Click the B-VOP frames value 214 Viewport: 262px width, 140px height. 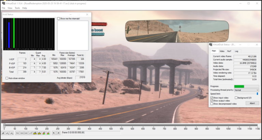[x=22, y=67]
